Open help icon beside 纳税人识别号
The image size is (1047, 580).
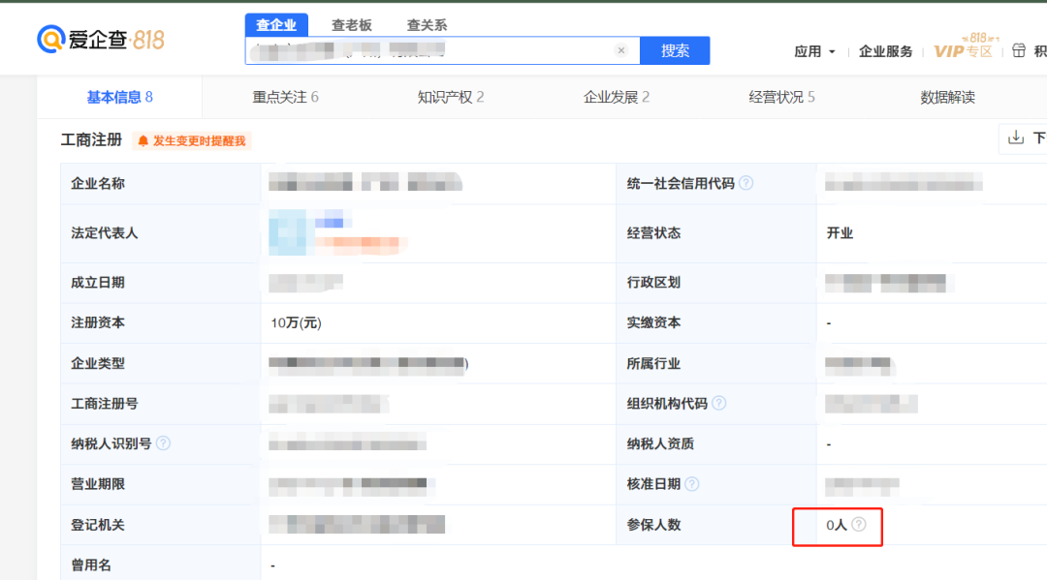(x=163, y=443)
